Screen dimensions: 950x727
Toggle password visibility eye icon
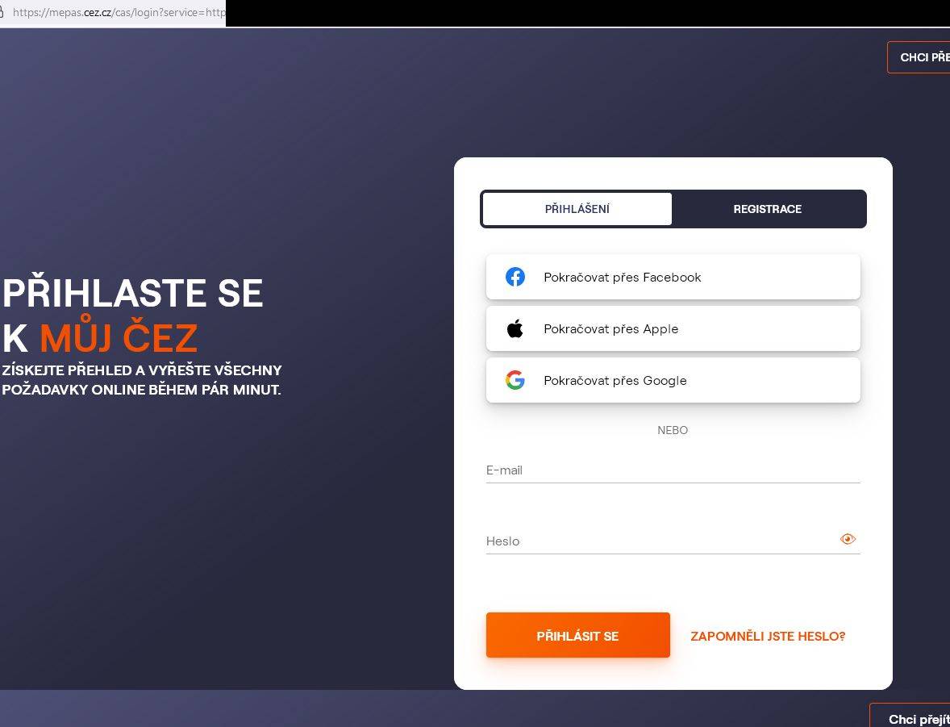848,539
